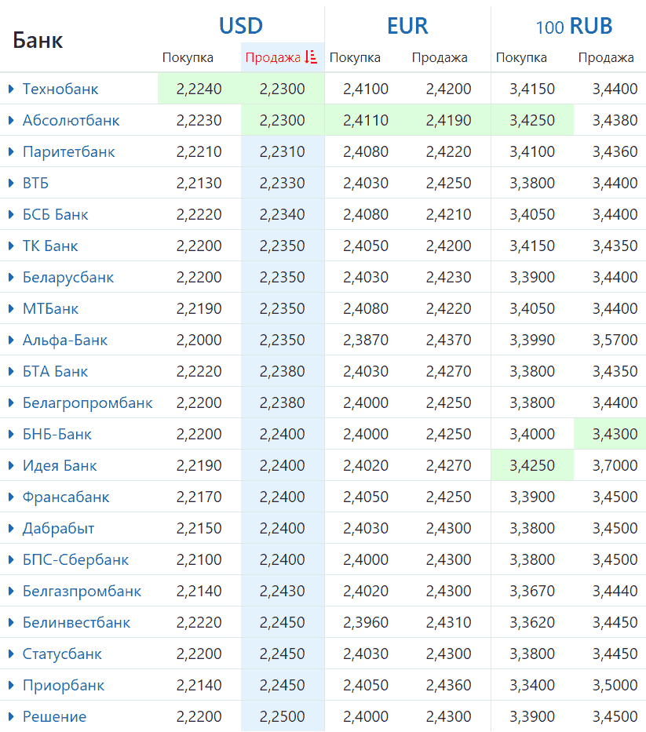The width and height of the screenshot is (646, 732).
Task: Open the Белагропромбанк bank link
Action: pyautogui.click(x=87, y=402)
